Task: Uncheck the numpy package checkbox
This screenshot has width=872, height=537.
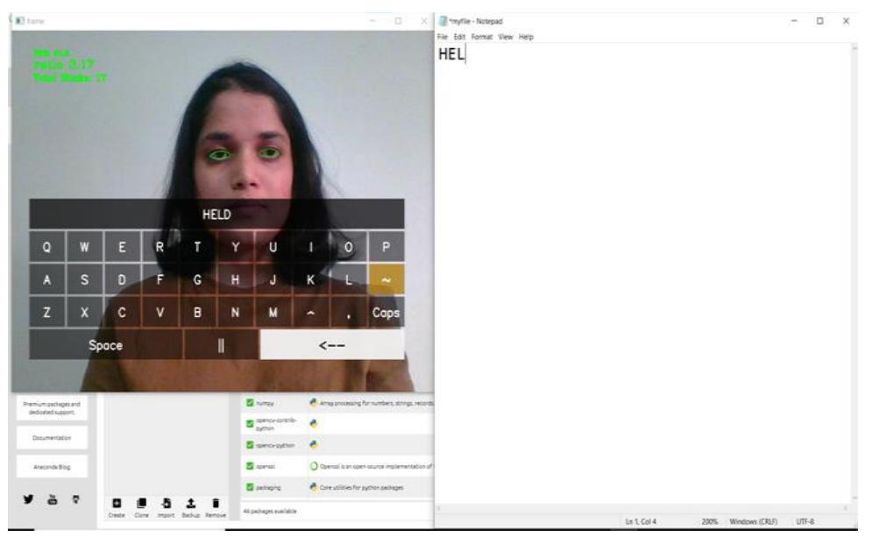Action: click(x=250, y=402)
